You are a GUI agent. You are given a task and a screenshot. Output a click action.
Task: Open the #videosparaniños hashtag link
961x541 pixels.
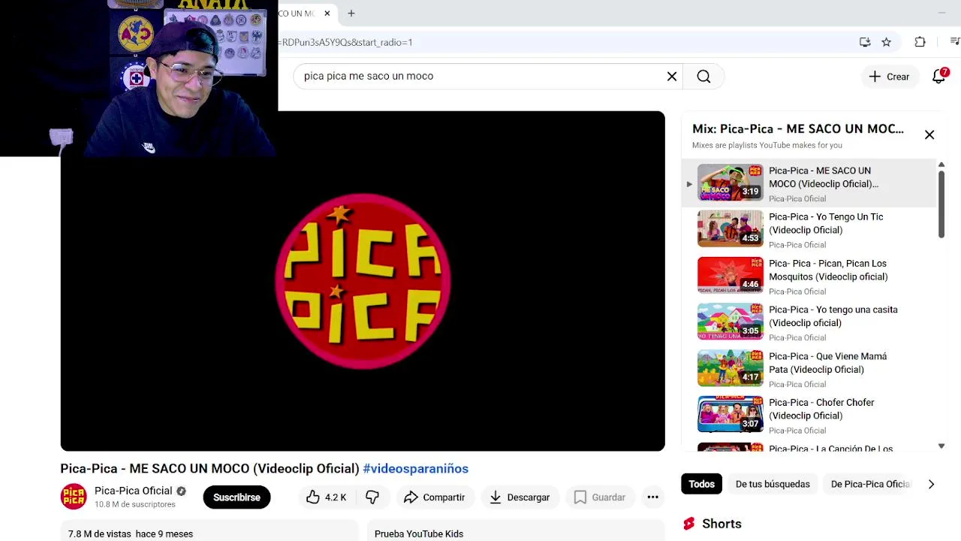(416, 468)
